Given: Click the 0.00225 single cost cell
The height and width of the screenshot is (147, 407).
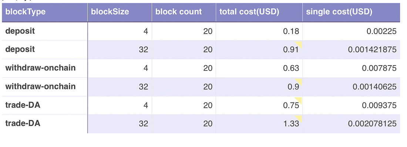Looking at the screenshot, I should point(351,31).
